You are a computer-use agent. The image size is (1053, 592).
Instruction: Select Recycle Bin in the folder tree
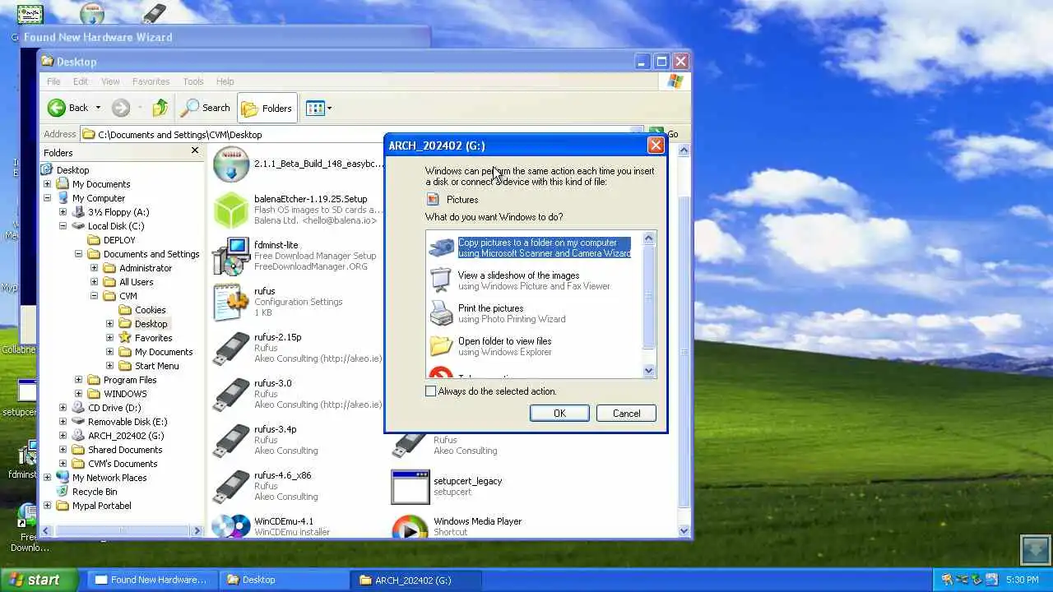click(95, 492)
